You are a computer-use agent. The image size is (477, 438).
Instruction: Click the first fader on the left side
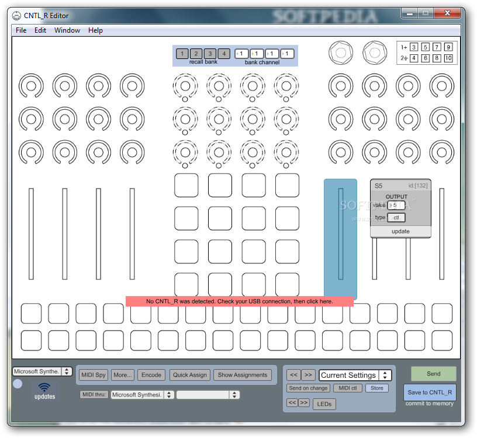click(x=31, y=234)
